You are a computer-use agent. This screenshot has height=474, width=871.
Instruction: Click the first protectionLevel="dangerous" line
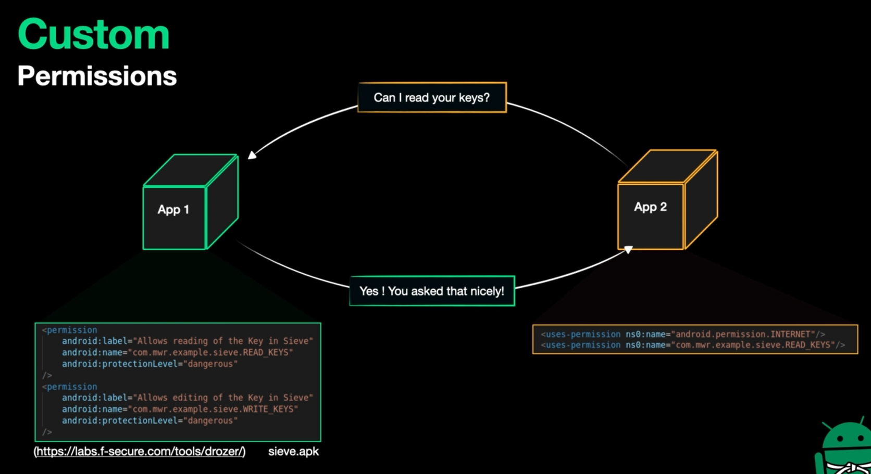[x=150, y=364]
